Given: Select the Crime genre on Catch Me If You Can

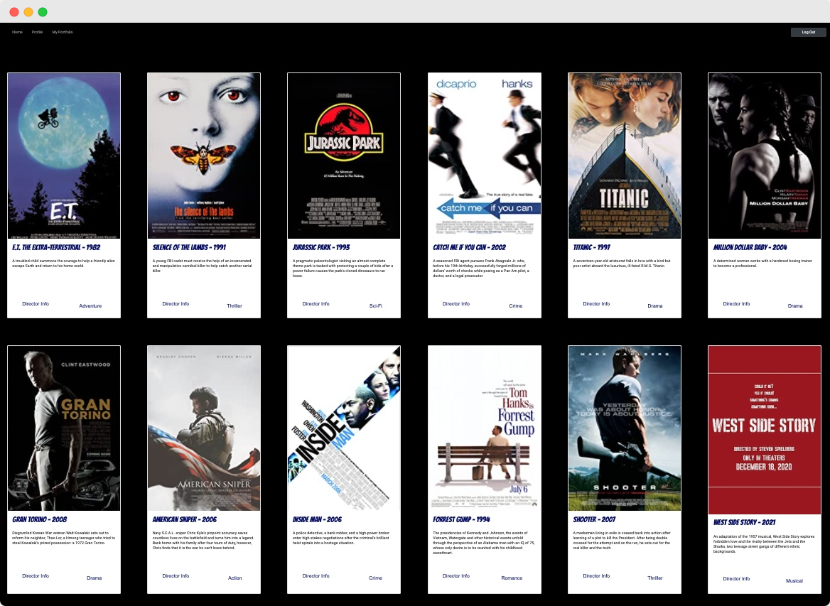Looking at the screenshot, I should [x=516, y=306].
